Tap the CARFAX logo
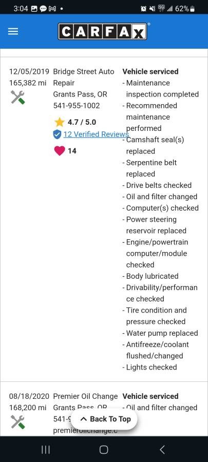Viewport: 208px width, 462px height. pos(103,31)
